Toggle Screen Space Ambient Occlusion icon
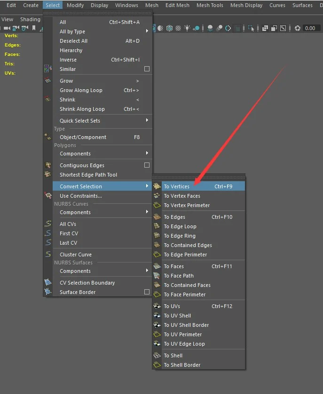This screenshot has height=394, width=323. [210, 28]
